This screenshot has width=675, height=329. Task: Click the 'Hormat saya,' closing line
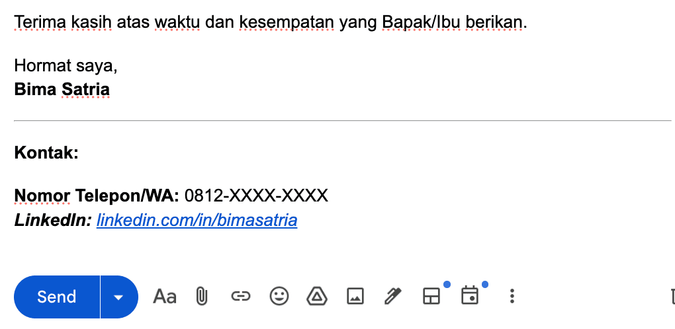click(x=66, y=66)
